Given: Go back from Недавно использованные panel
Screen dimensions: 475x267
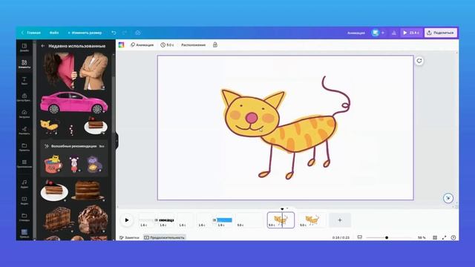Looking at the screenshot, I should [43, 46].
